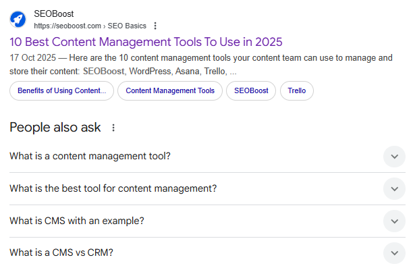Click question text What is CMS with an example?

click(x=77, y=221)
